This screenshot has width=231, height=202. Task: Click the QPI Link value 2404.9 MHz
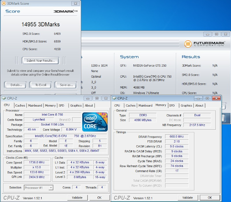tap(37, 177)
